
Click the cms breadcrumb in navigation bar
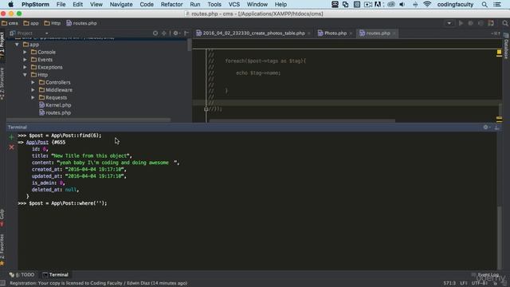click(10, 23)
